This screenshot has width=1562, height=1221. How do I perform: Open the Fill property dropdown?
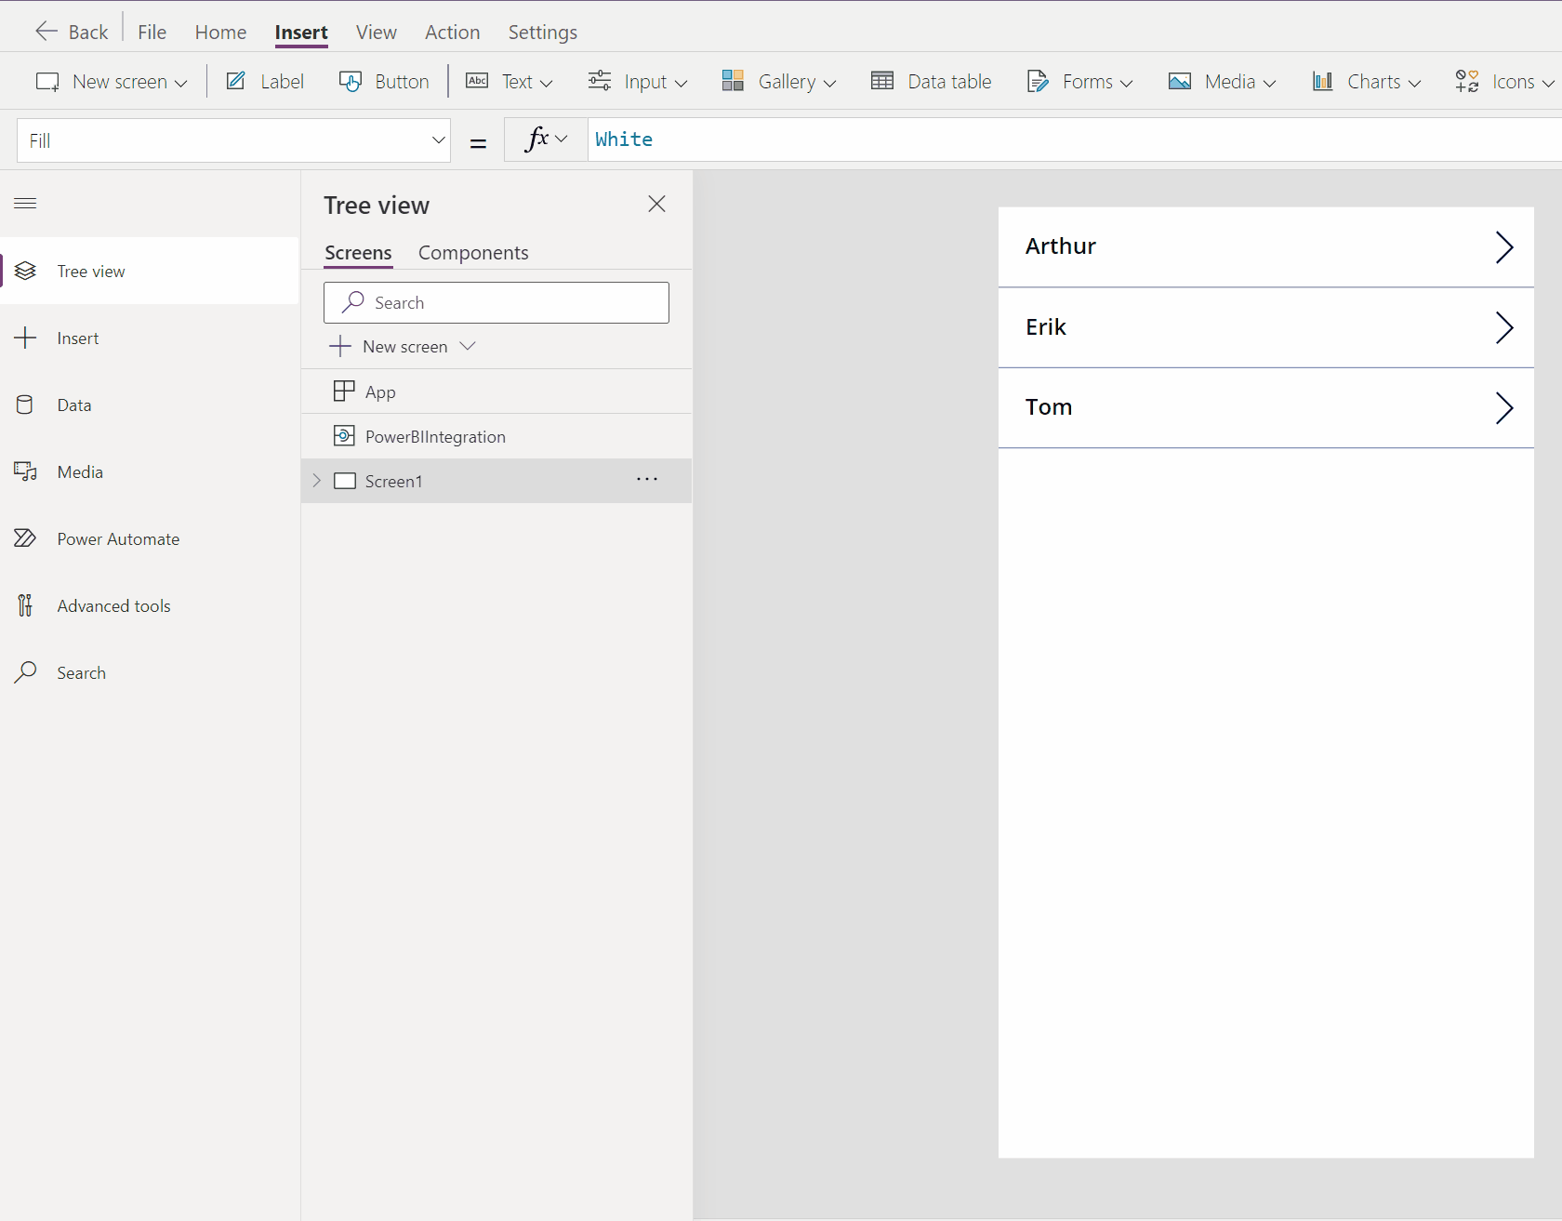[x=438, y=140]
